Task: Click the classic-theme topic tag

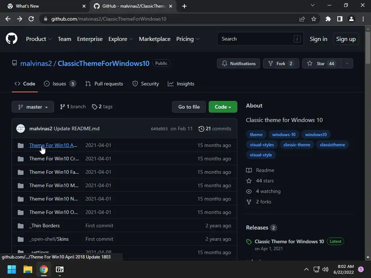Action: (297, 145)
